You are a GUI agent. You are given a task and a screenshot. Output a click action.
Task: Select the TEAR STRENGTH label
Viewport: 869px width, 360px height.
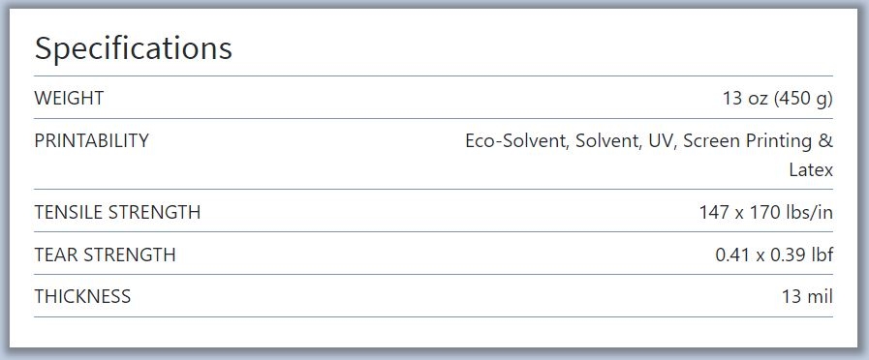point(105,255)
